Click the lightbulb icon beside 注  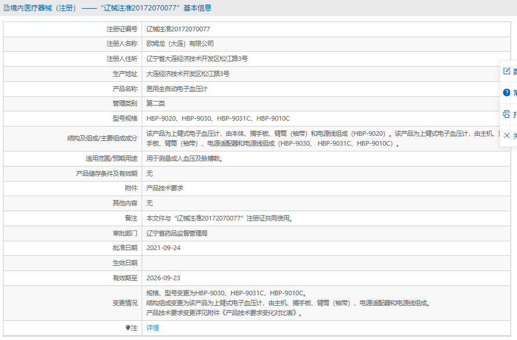[128, 328]
